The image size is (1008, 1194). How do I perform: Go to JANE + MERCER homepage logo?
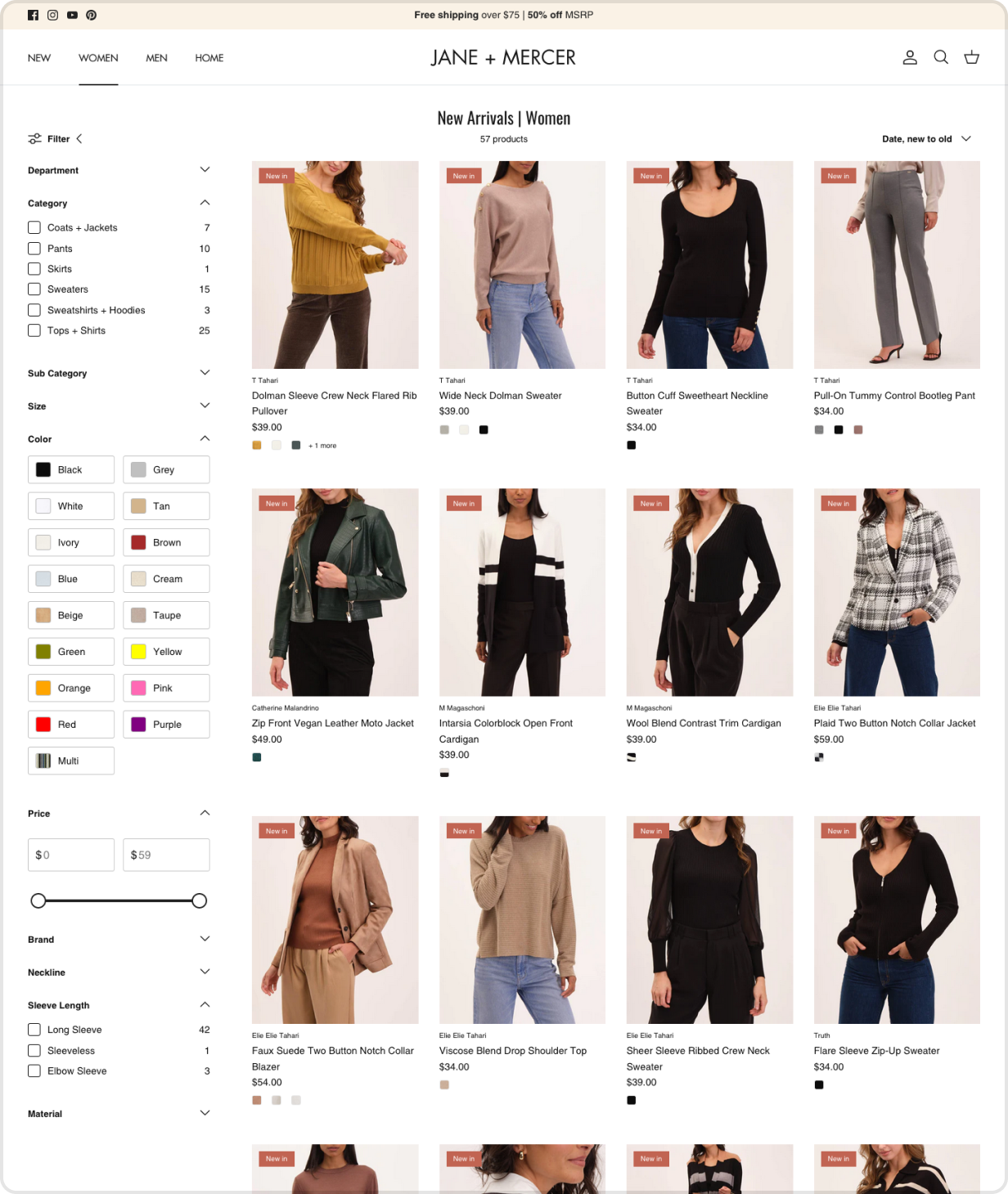[x=503, y=57]
